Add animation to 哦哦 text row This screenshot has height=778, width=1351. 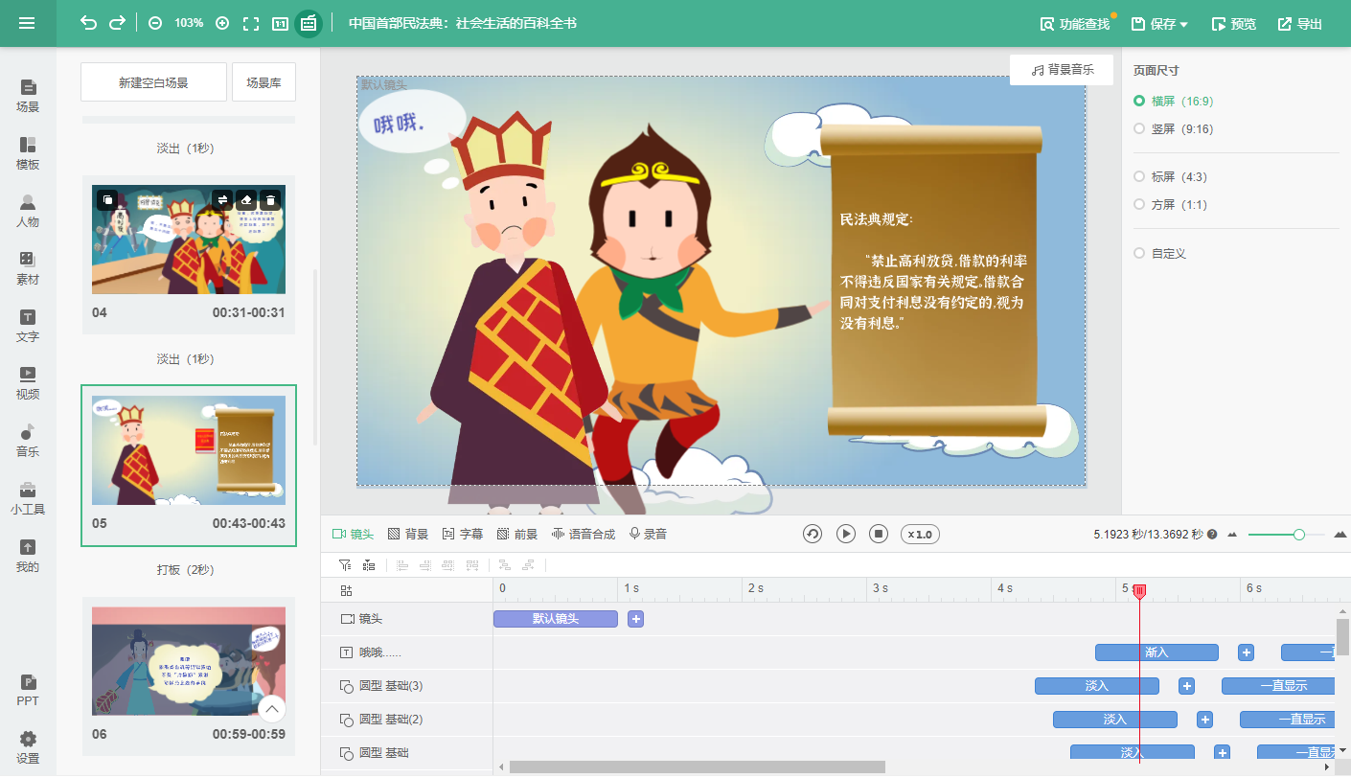pos(1246,652)
